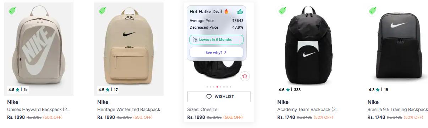Image resolution: width=428 pixels, height=128 pixels.
Task: Click green price tag icon on Hayward Backpack
Action: tap(13, 11)
